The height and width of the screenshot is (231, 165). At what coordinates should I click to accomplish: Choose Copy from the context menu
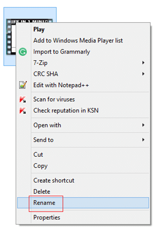point(83,166)
